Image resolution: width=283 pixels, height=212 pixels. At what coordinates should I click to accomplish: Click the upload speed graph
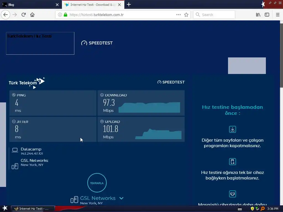coord(158,134)
